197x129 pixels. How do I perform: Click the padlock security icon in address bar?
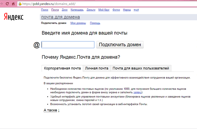(20, 4)
